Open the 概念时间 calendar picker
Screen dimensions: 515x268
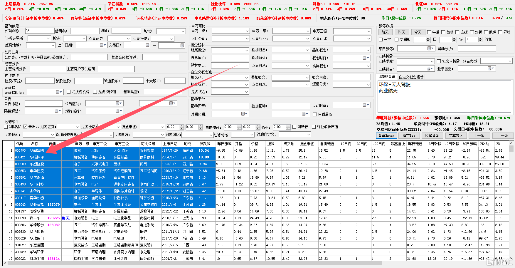[366, 58]
